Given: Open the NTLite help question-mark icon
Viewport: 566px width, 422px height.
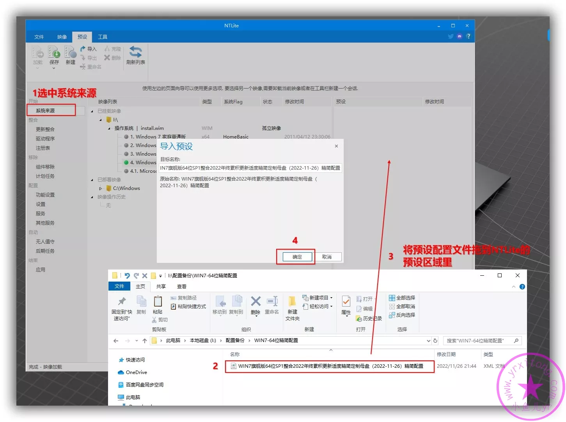Looking at the screenshot, I should pos(468,36).
